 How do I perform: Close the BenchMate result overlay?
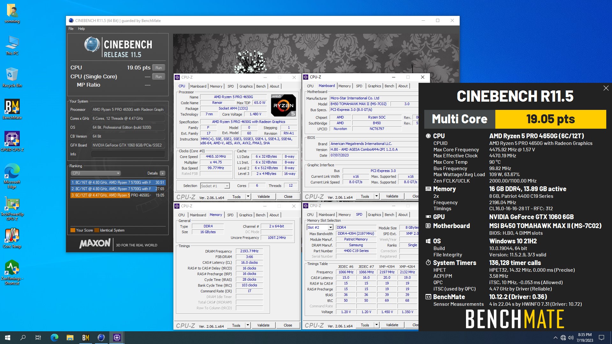[x=606, y=88]
